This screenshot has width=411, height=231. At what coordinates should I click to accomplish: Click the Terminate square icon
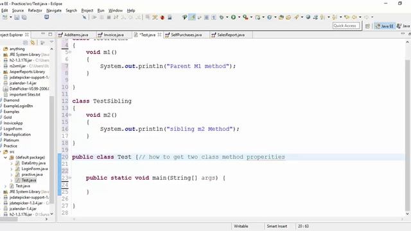click(109, 17)
